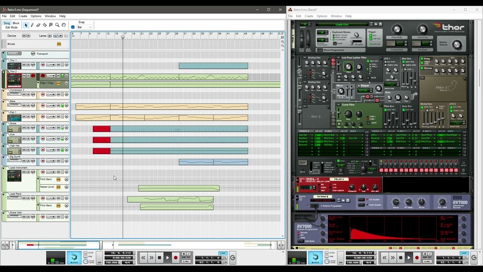Toggle the Loop button in sequencer transport
Screen dimensions: 483x272
(x=222, y=253)
